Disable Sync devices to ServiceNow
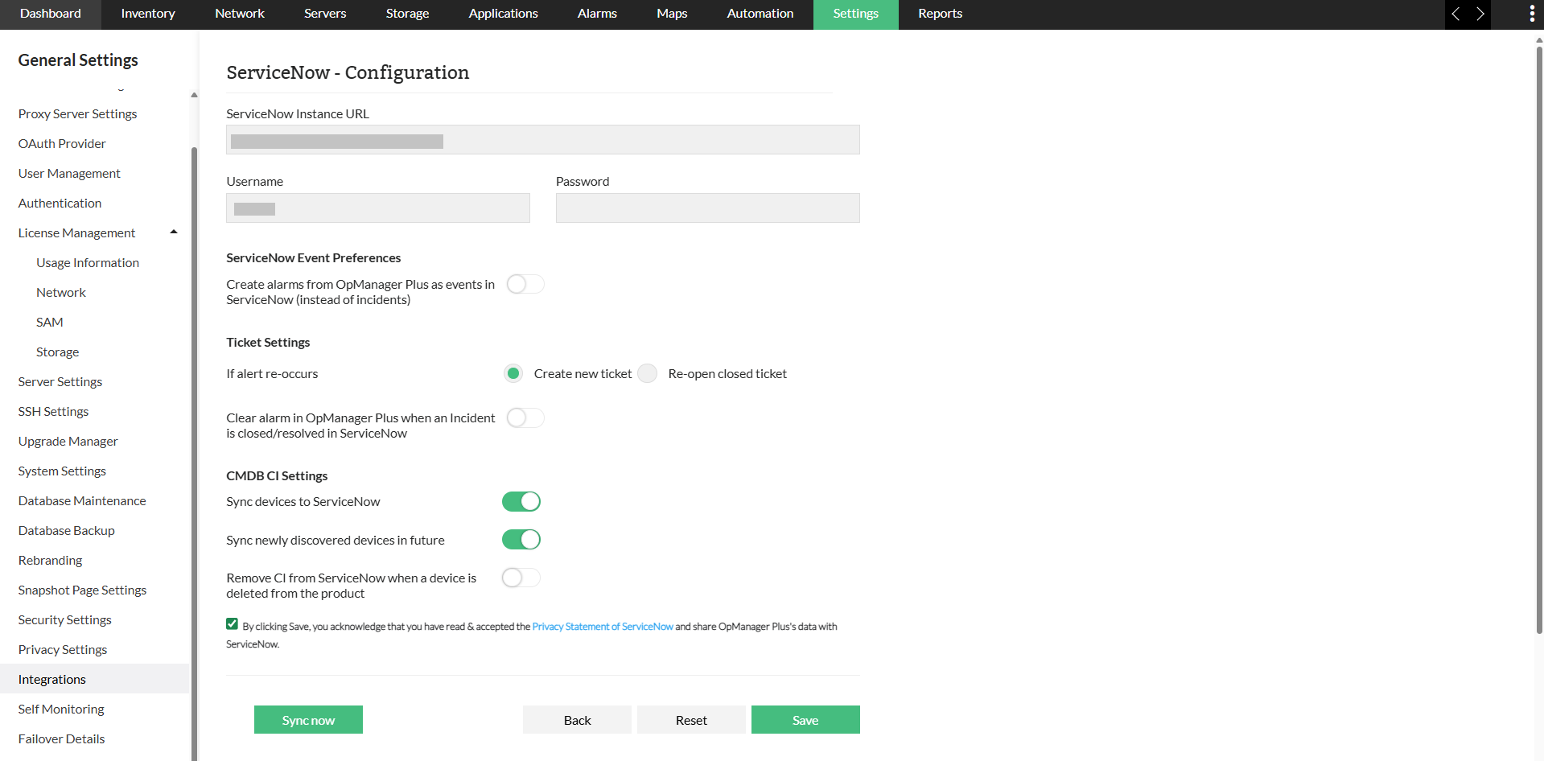 coord(521,501)
